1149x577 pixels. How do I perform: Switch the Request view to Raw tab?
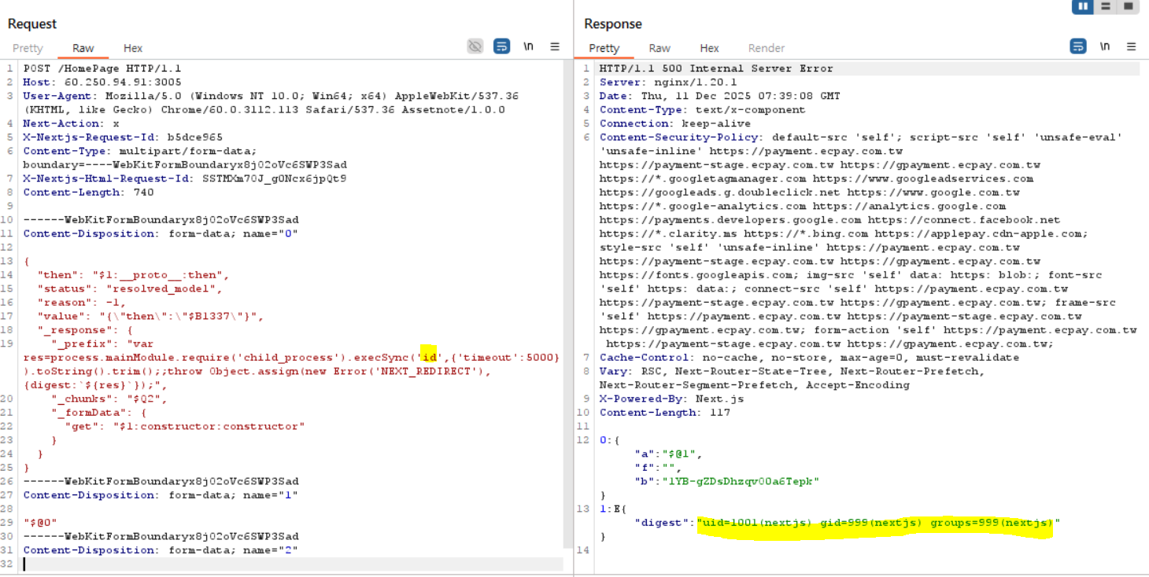point(83,48)
